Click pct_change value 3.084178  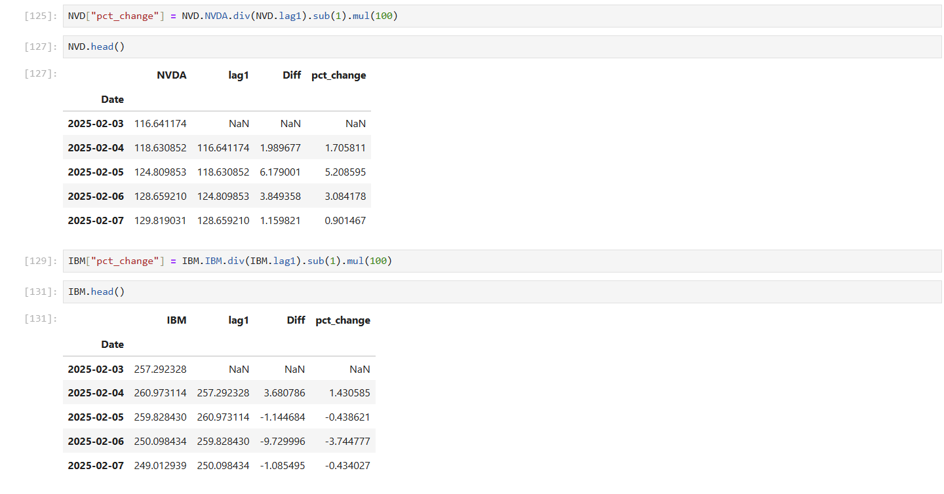(345, 196)
